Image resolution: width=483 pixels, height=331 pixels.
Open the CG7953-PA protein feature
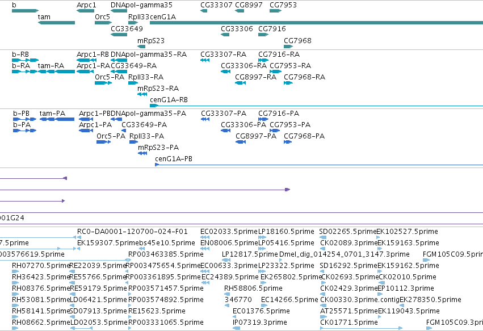(275, 131)
